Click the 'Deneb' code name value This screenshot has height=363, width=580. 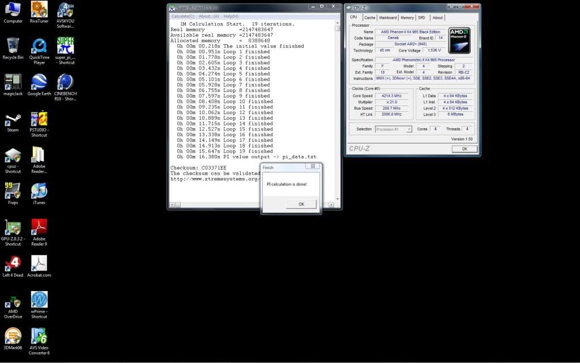tap(393, 38)
